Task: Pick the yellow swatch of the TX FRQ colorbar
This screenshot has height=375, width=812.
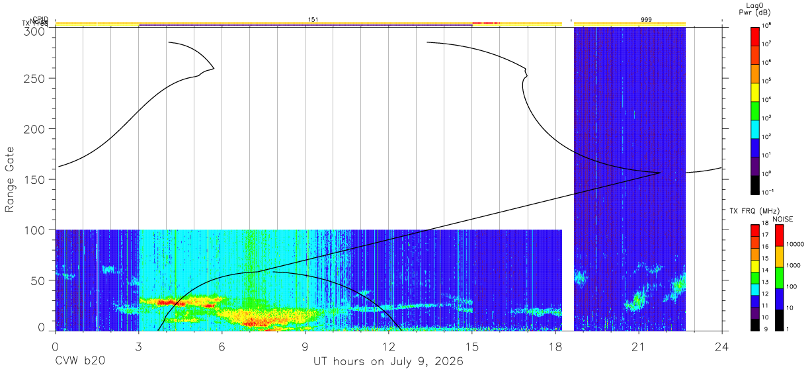Action: tap(755, 266)
